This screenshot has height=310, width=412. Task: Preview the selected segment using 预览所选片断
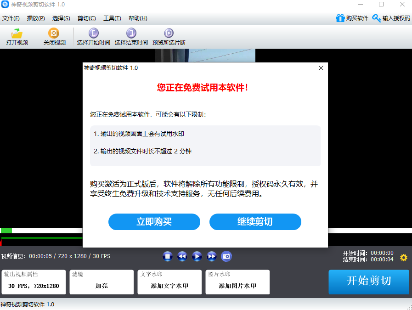[169, 37]
